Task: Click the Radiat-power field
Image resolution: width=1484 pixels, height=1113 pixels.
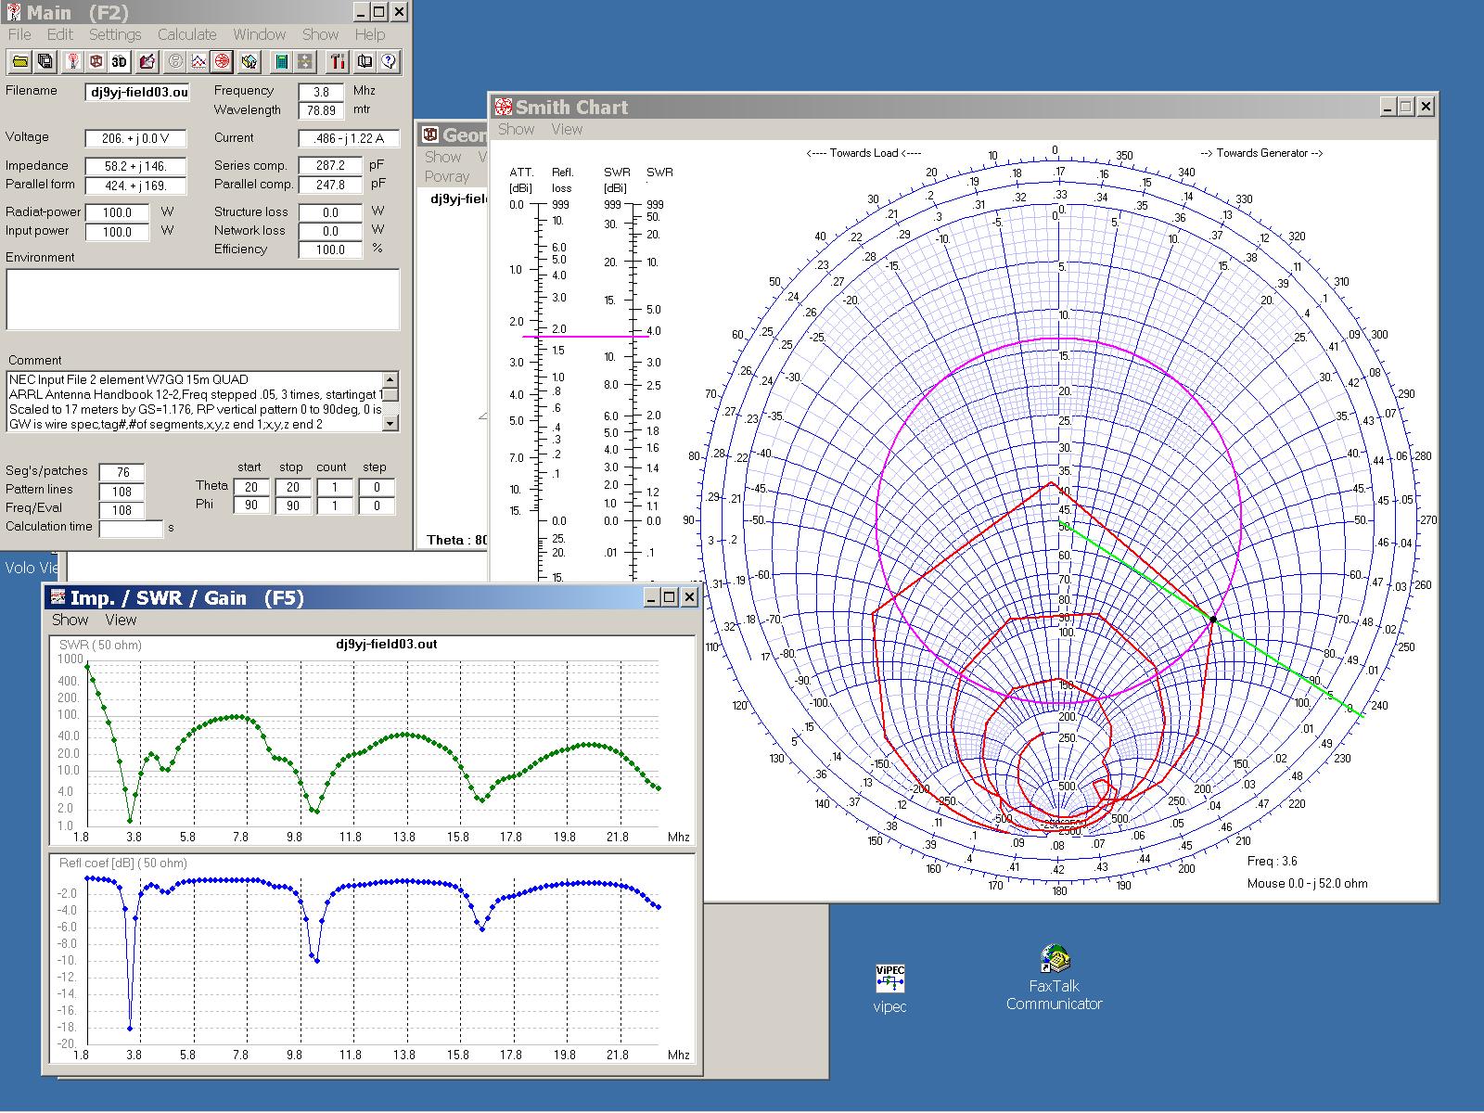Action: tap(117, 212)
